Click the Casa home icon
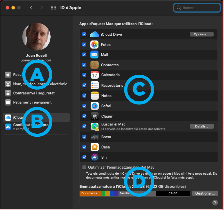This screenshot has height=210, width=224. click(x=95, y=147)
